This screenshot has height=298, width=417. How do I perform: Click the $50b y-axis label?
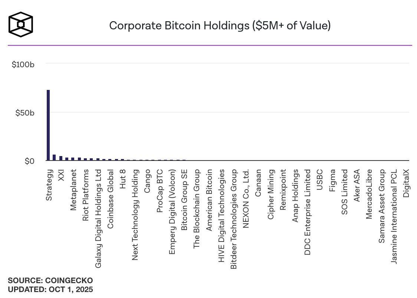(25, 113)
